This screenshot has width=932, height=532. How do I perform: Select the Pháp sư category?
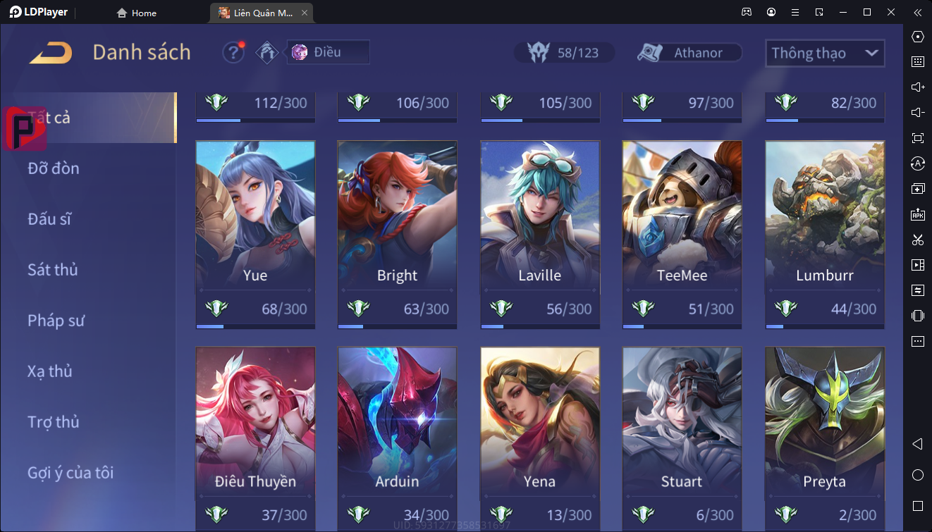(56, 321)
